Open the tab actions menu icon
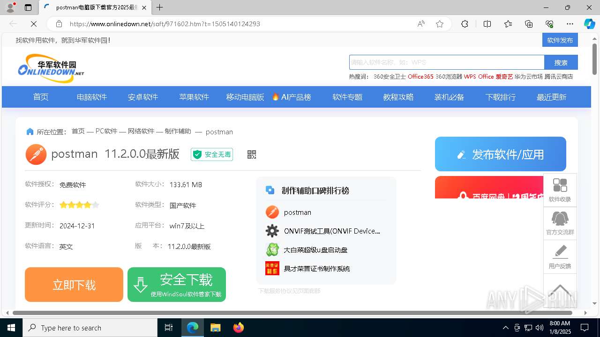Image resolution: width=600 pixels, height=337 pixels. coord(28,7)
